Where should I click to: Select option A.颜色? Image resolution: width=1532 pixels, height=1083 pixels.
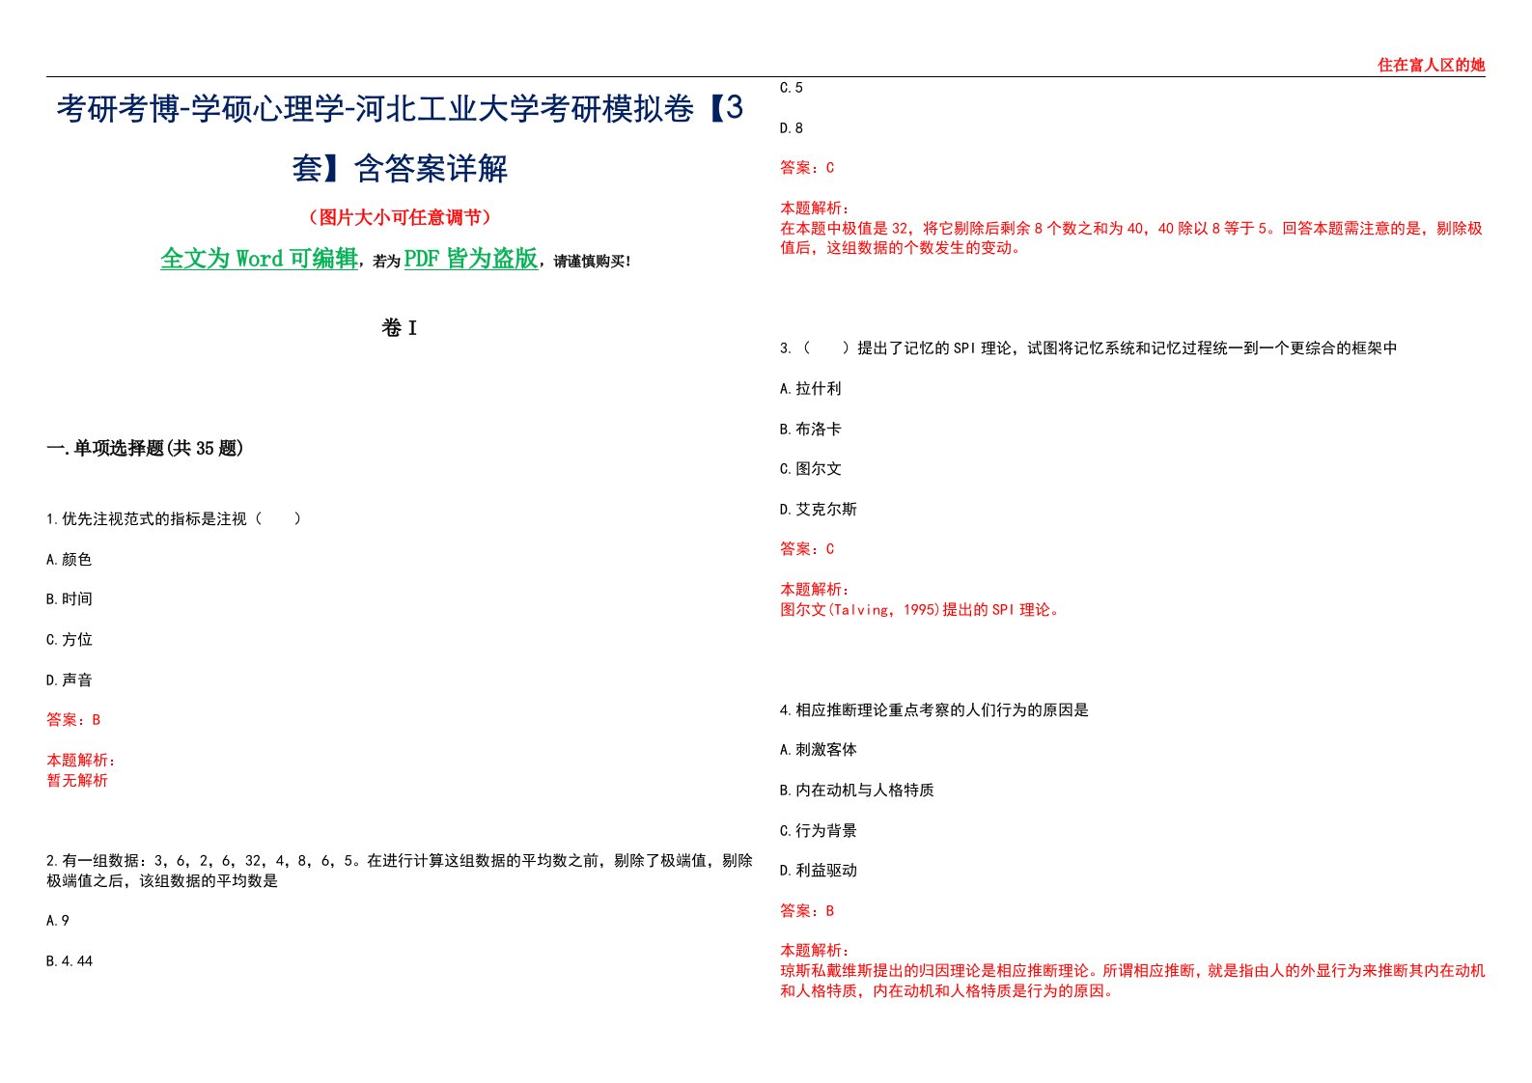tap(69, 559)
